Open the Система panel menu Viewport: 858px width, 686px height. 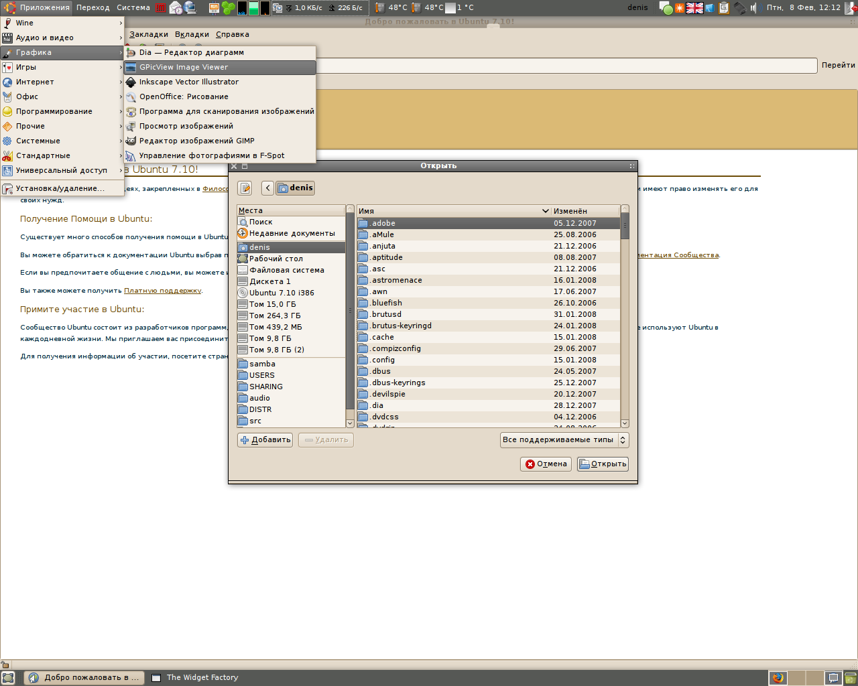click(133, 7)
